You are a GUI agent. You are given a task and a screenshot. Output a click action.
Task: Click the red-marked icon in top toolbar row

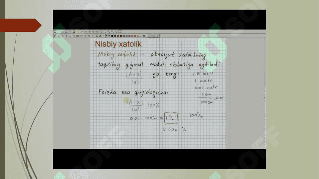[x=74, y=32]
